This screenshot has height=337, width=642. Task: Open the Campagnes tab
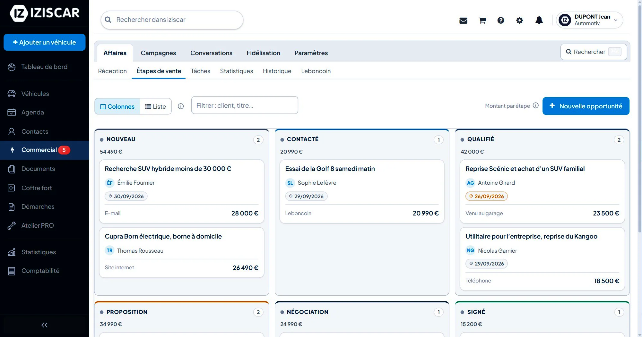pos(158,53)
